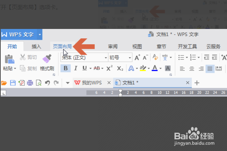The width and height of the screenshot is (227, 151).
Task: Print the document with printer icon
Action: [x=30, y=83]
